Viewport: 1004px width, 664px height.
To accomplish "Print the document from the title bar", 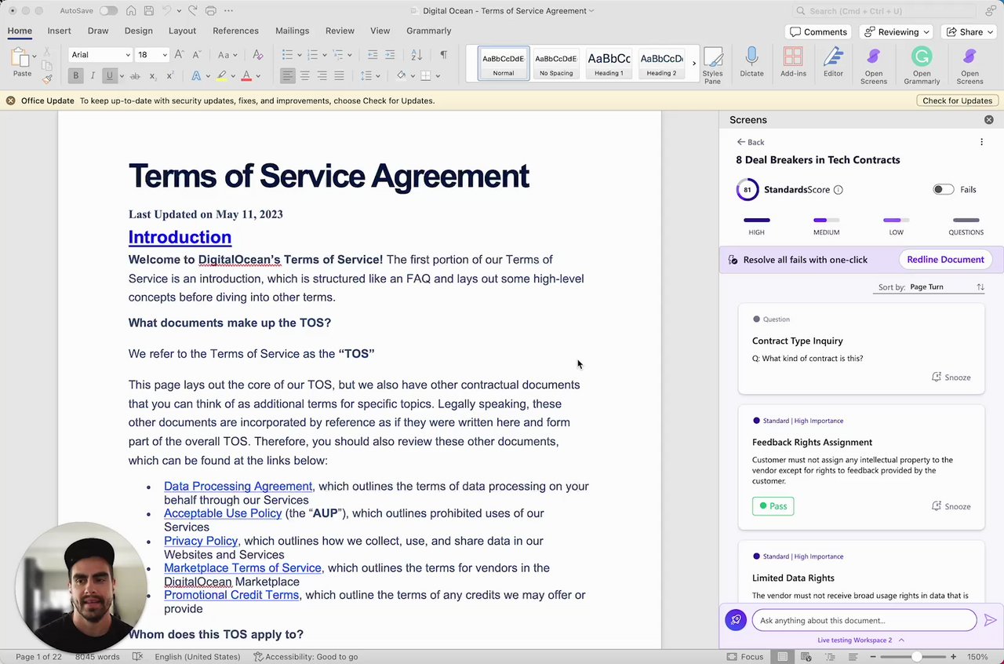I will click(210, 11).
